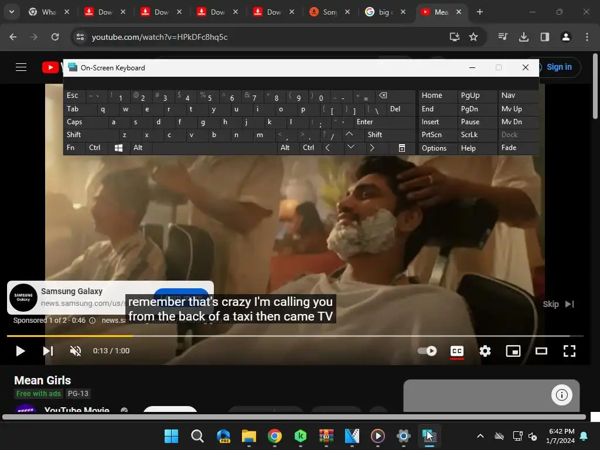Install YouTube app icon in address bar
Image resolution: width=600 pixels, height=450 pixels.
pos(454,37)
